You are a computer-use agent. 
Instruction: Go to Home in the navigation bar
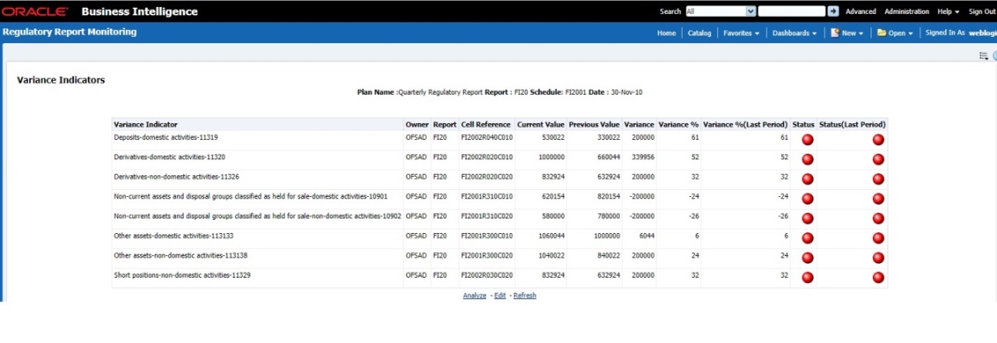[666, 33]
